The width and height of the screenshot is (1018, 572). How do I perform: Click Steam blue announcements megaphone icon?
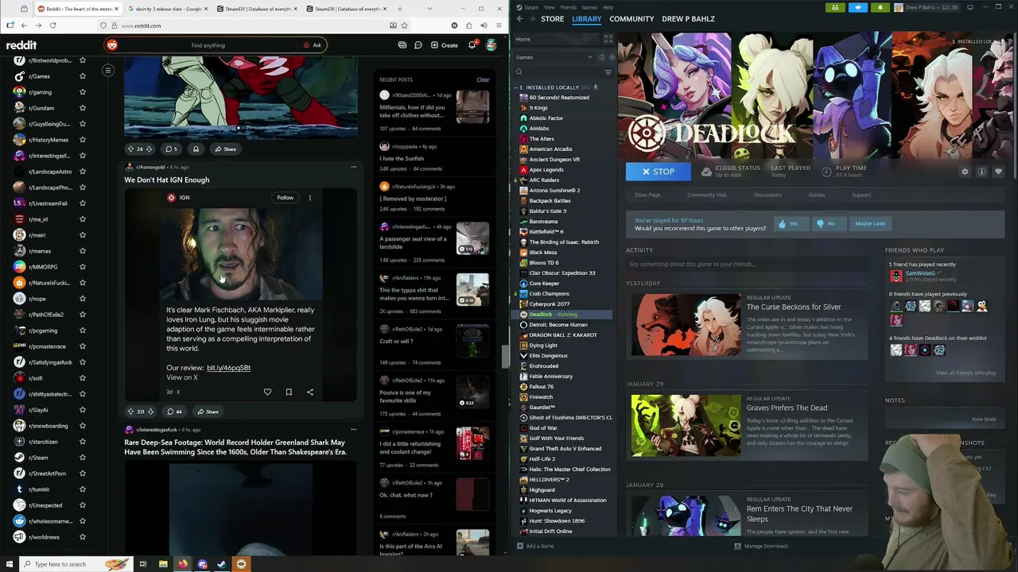click(858, 7)
